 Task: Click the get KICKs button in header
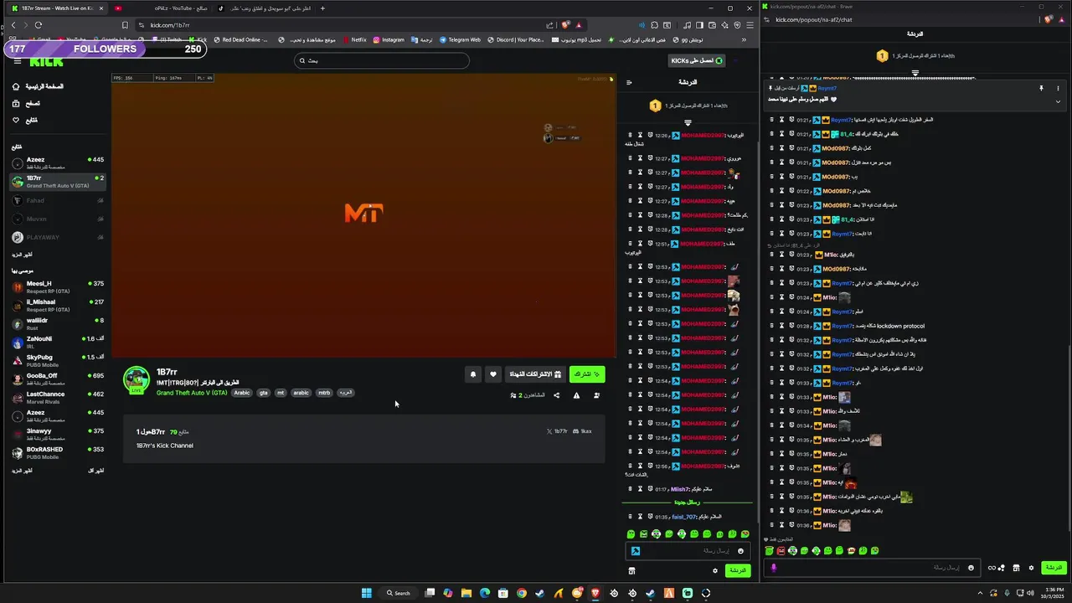(x=697, y=60)
